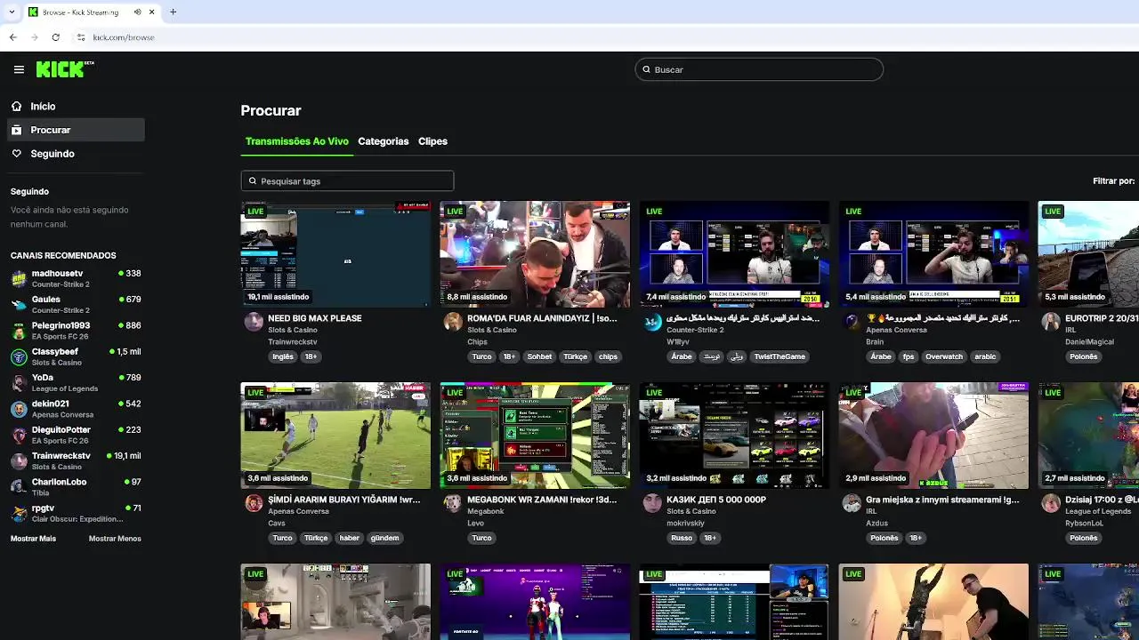Click the Pesquisar tags field
1139x640 pixels.
(x=347, y=181)
